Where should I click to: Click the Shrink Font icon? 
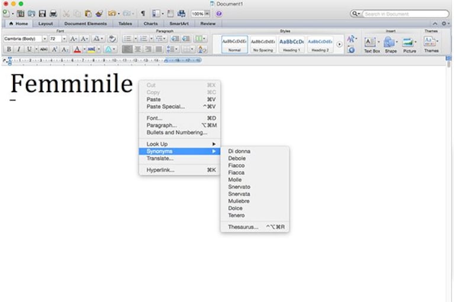84,39
